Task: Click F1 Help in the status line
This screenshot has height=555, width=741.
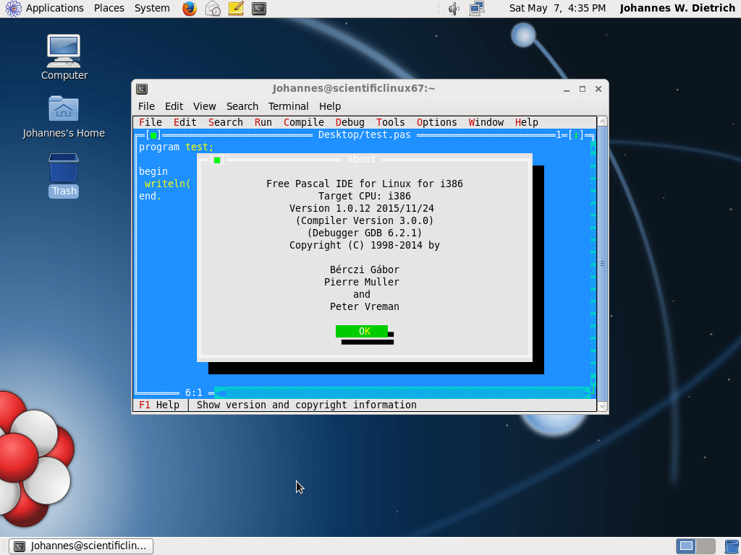Action: (159, 405)
